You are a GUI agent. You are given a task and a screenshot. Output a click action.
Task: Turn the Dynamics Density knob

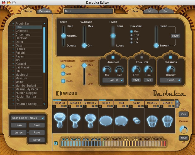point(170,70)
